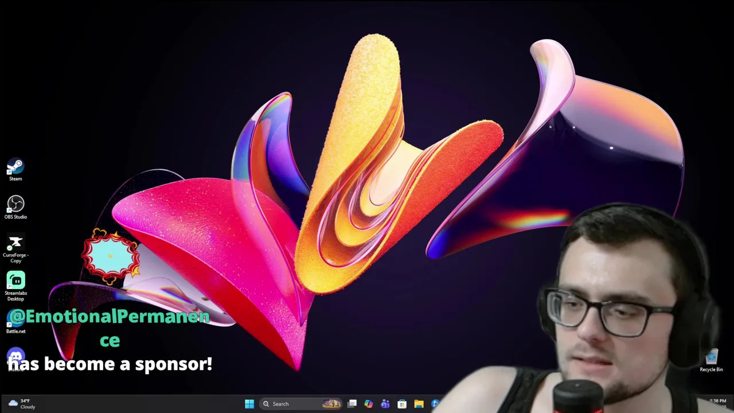
Task: Select the OBS Studio desktop icon
Action: pyautogui.click(x=15, y=208)
